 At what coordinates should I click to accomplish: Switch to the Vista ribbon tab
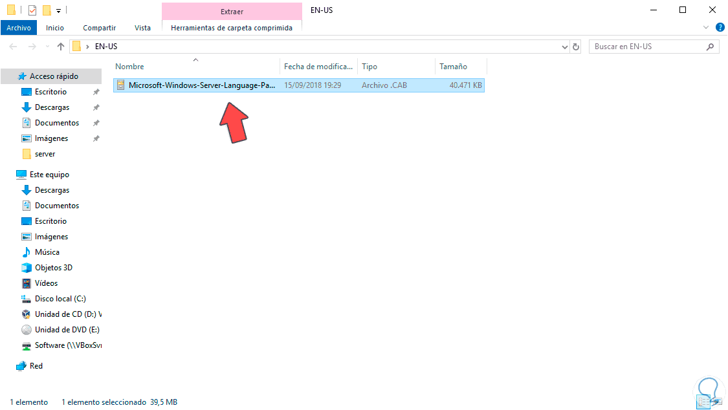[142, 28]
